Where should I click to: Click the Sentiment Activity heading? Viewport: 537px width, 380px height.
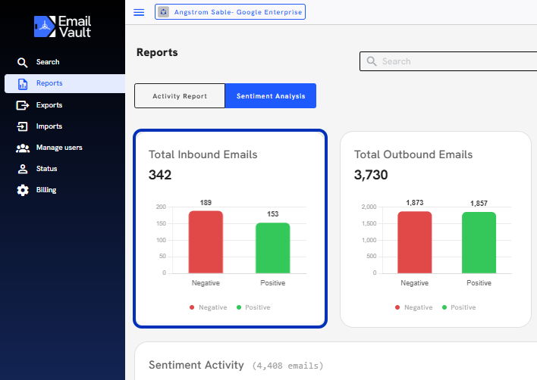click(196, 365)
